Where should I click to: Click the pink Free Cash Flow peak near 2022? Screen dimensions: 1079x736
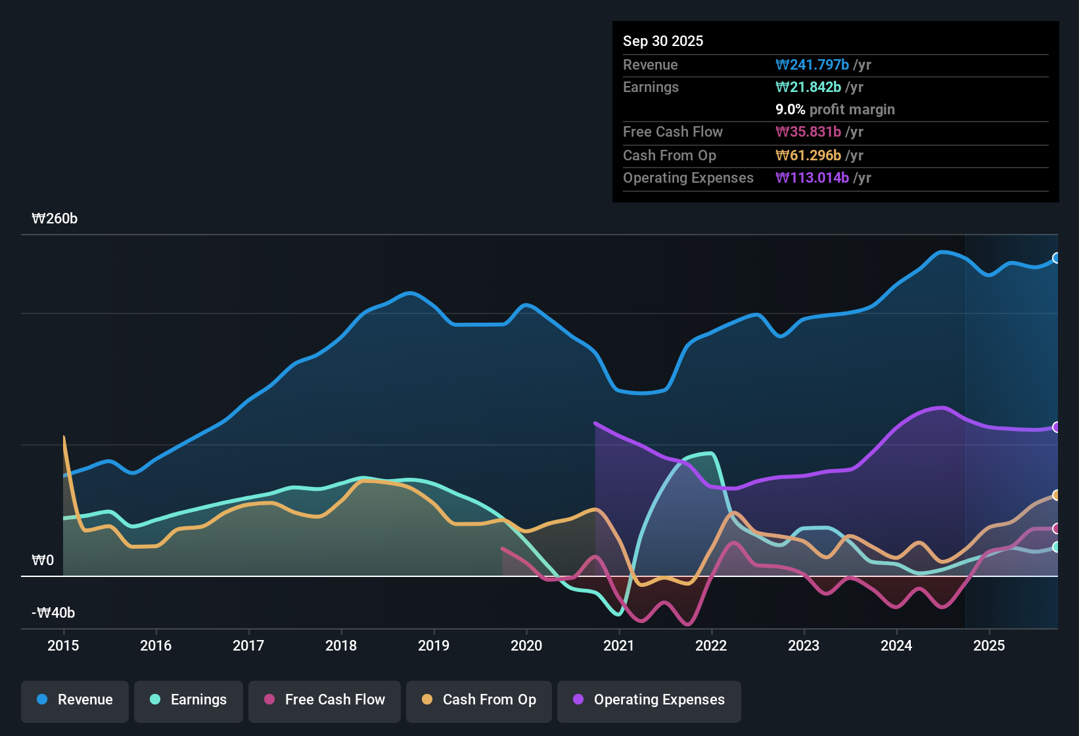pos(734,543)
